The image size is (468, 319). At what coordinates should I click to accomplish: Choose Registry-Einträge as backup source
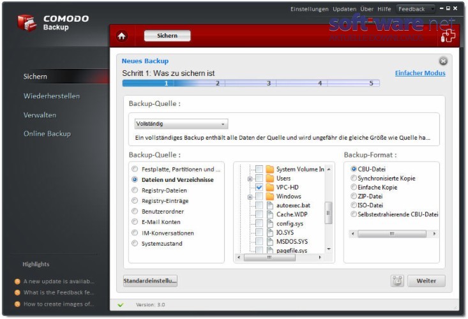pos(135,200)
